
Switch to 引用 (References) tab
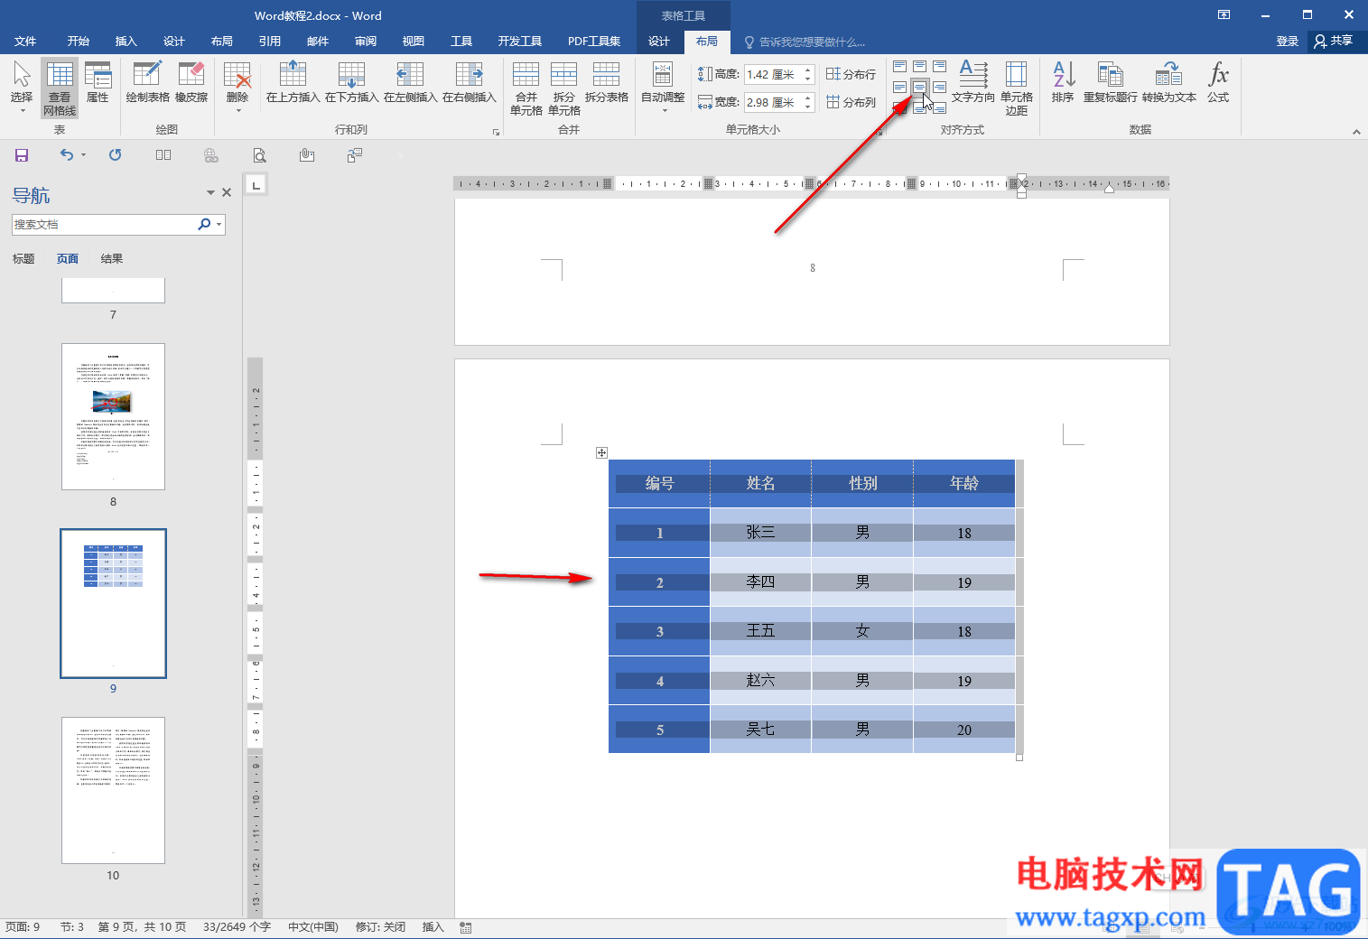(270, 42)
